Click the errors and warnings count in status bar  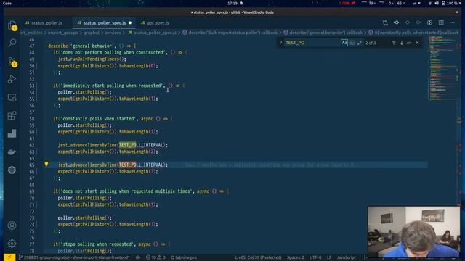coord(155,257)
